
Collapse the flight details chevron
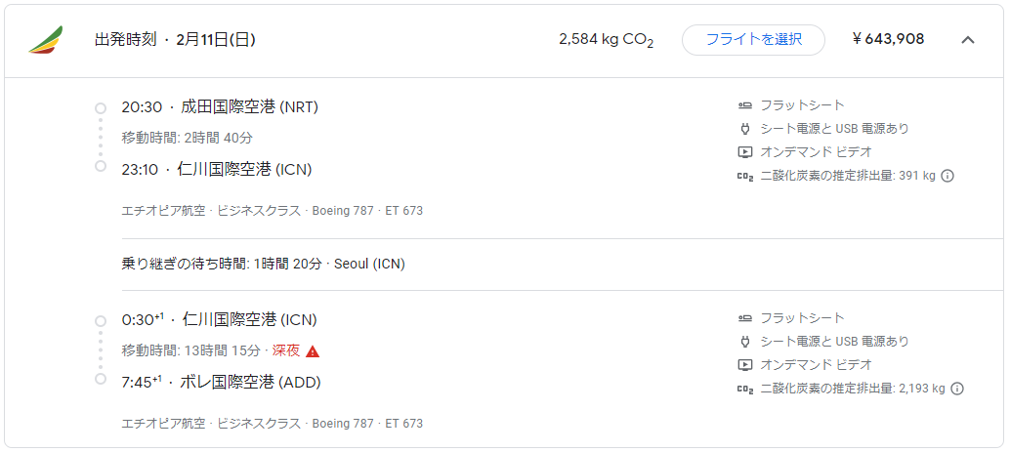[968, 40]
